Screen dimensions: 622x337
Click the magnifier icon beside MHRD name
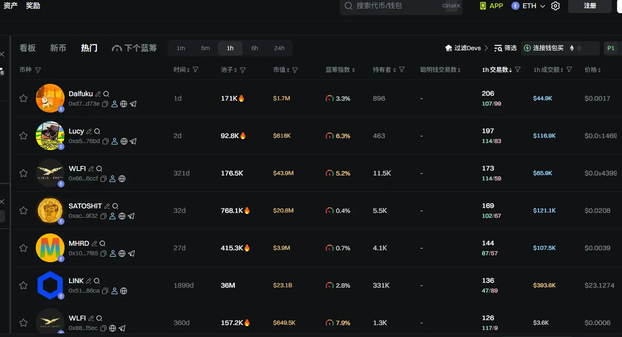pos(102,244)
